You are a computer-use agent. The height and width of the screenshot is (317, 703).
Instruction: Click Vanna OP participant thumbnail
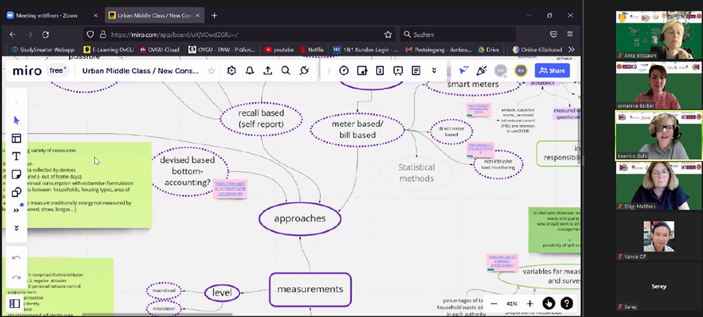click(658, 237)
